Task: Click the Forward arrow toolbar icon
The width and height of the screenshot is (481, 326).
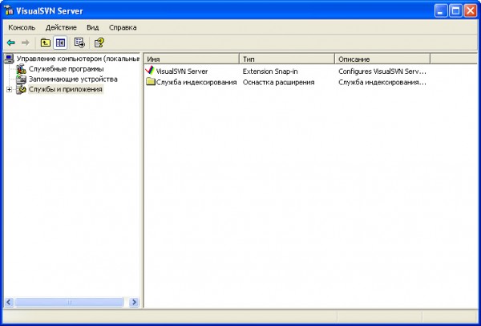Action: coord(25,43)
